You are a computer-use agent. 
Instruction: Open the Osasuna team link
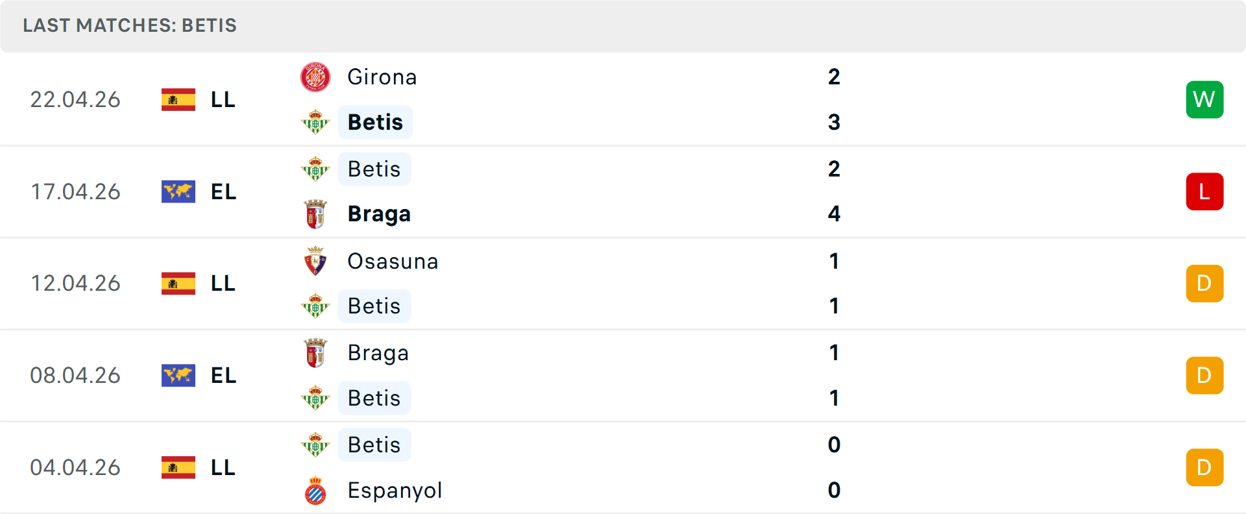pyautogui.click(x=393, y=261)
